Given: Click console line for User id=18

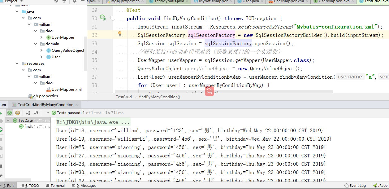Looking at the screenshot, I should (189, 131).
